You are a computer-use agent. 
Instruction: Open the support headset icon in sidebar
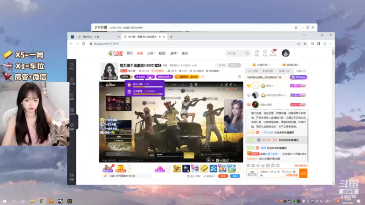click(72, 177)
